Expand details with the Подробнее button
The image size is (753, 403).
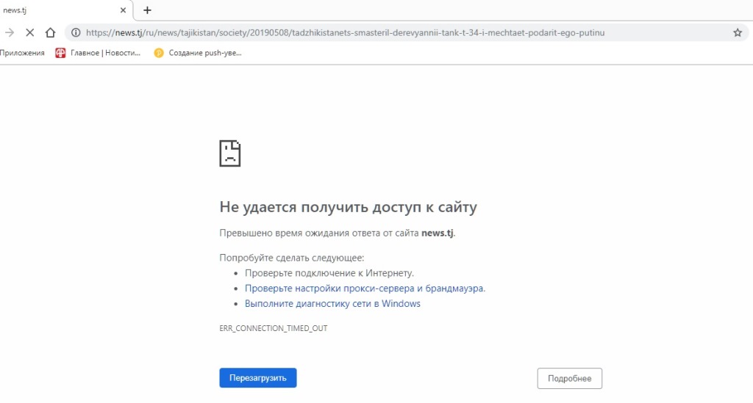[x=569, y=378]
